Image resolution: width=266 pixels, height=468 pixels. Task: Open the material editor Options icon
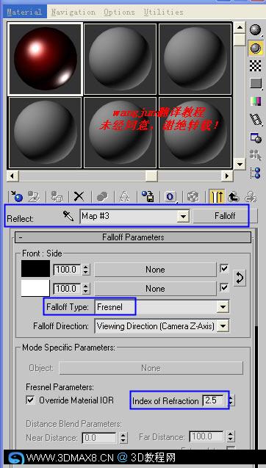click(x=255, y=137)
